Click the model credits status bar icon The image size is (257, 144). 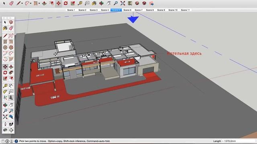tap(7, 141)
